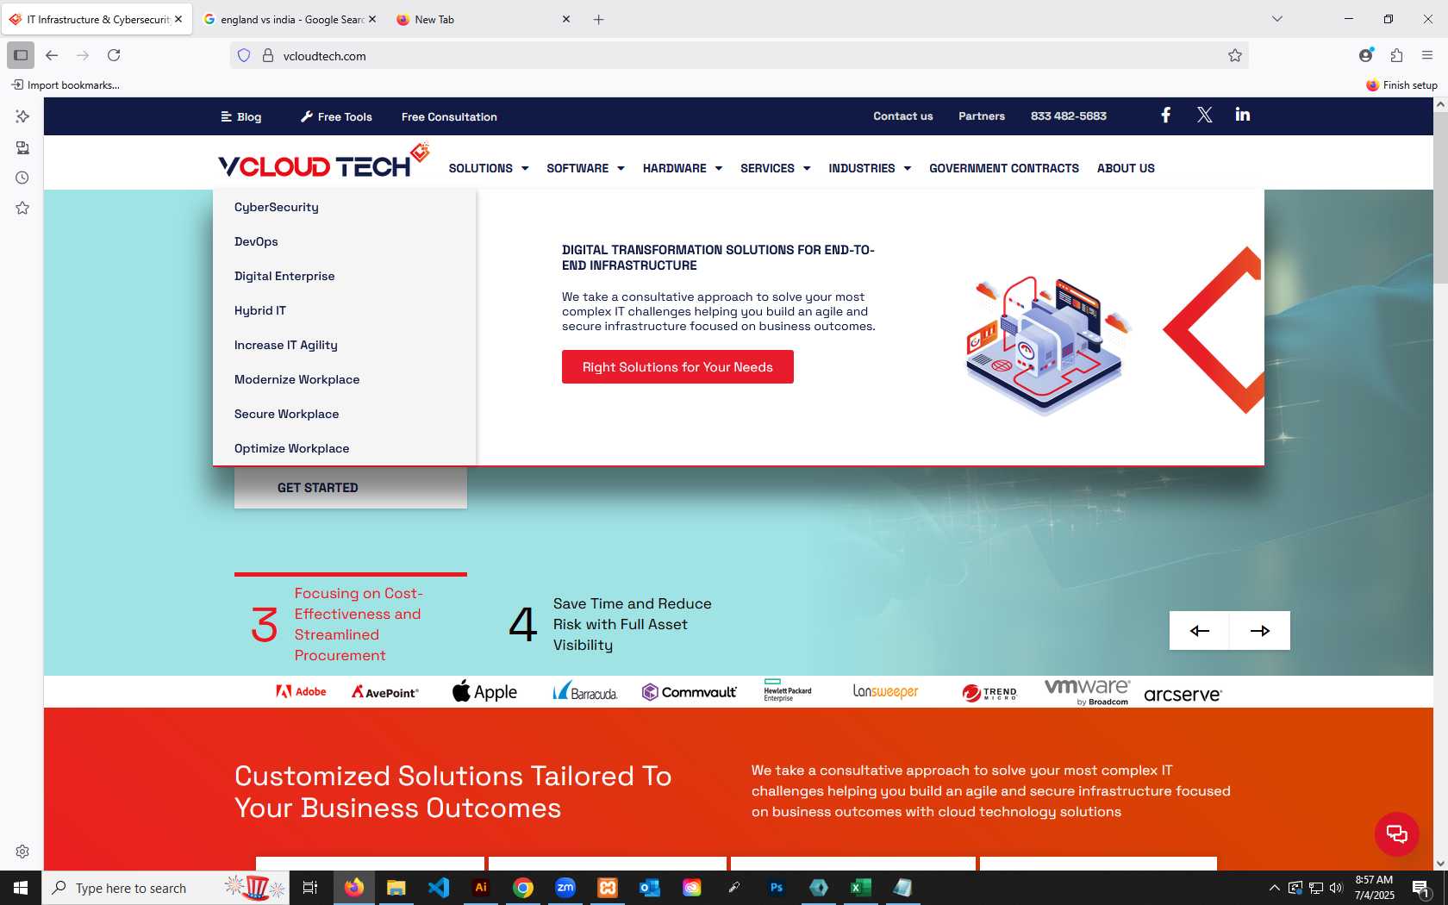Open the Bookmarks sidebar star icon
The image size is (1448, 905).
click(22, 208)
